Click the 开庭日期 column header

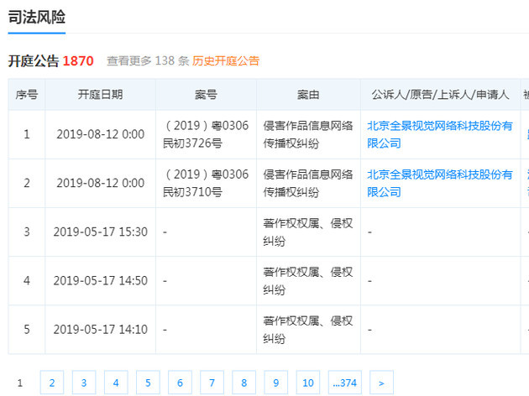(x=101, y=95)
